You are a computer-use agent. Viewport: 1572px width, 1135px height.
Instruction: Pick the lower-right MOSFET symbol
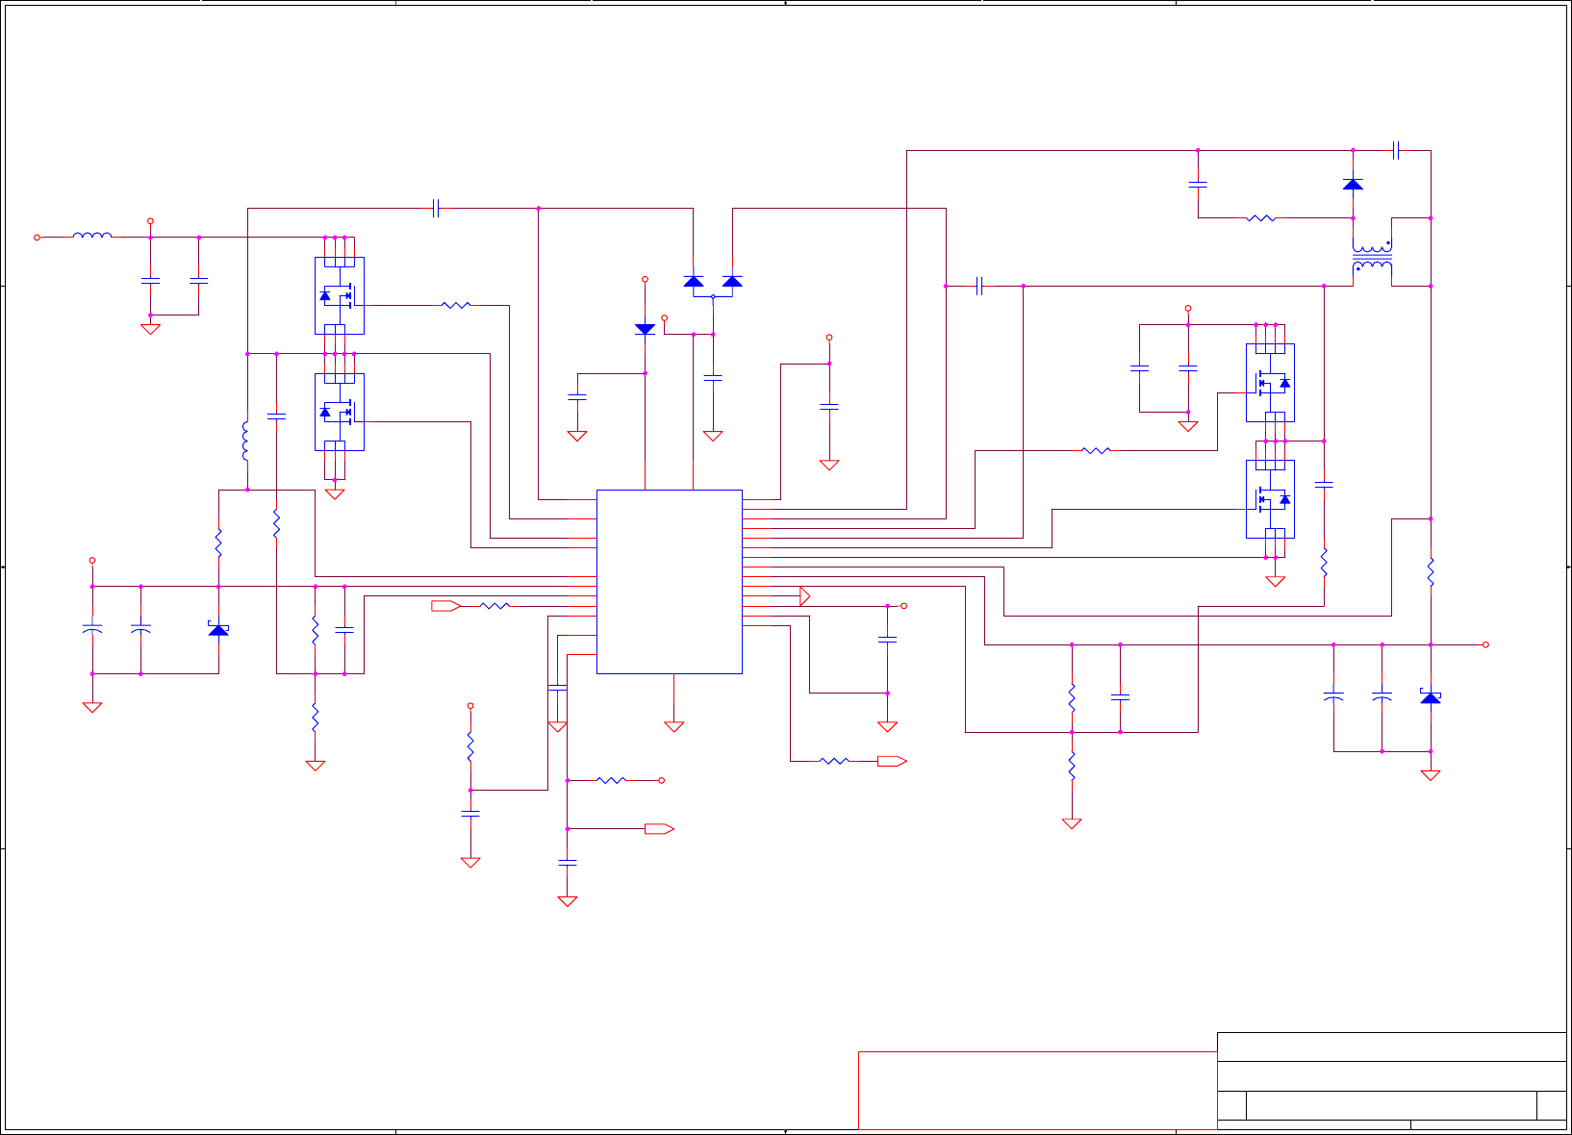click(1270, 499)
